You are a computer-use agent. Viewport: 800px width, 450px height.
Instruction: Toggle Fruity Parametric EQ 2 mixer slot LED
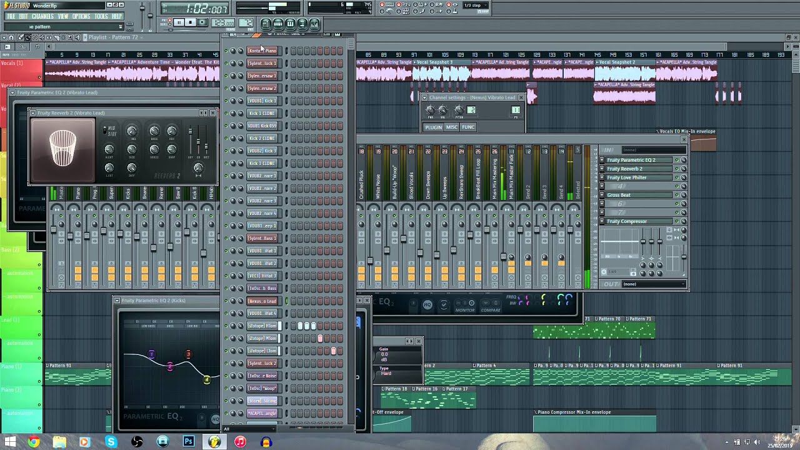tap(677, 160)
